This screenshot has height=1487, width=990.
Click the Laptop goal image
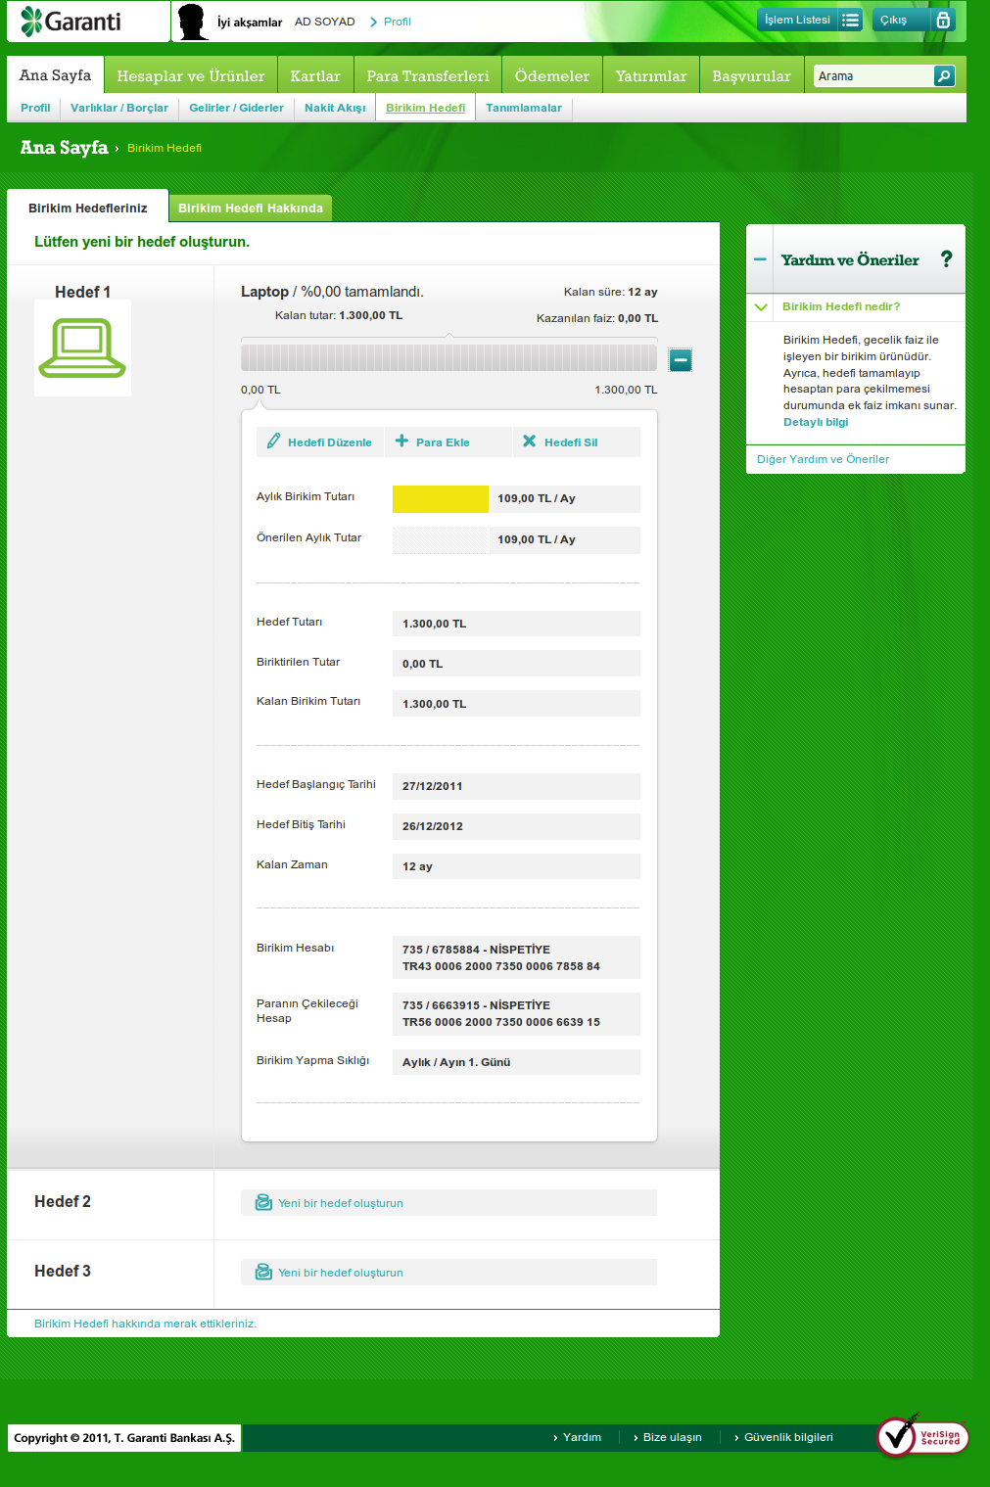tap(82, 348)
